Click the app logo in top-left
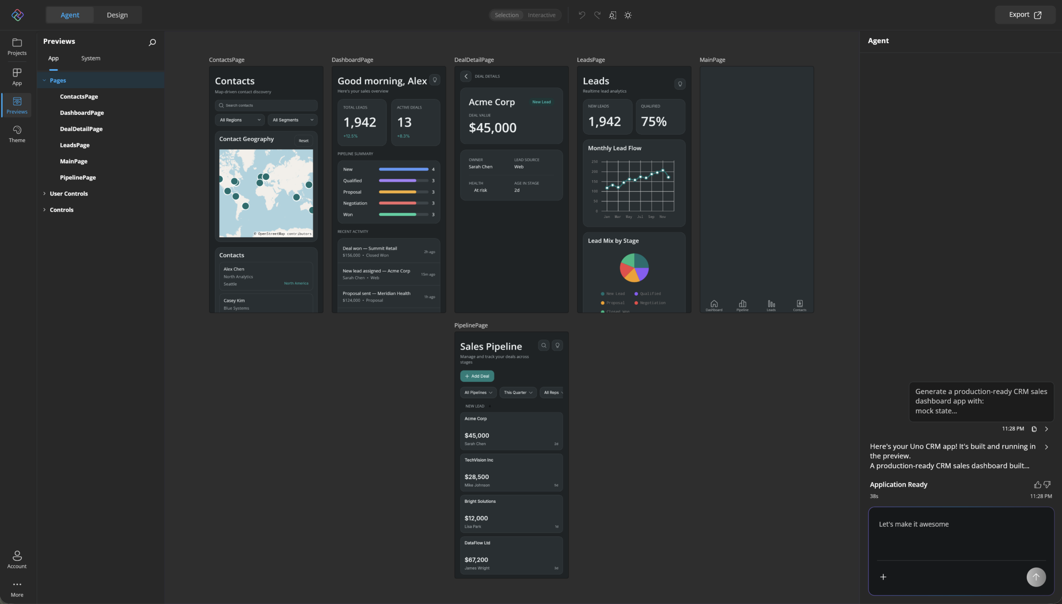Image resolution: width=1062 pixels, height=604 pixels. tap(17, 15)
